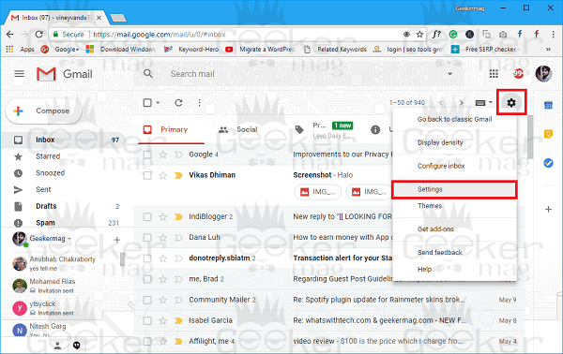Start a new chat with plus icon
The image size is (563, 354).
tap(117, 240)
